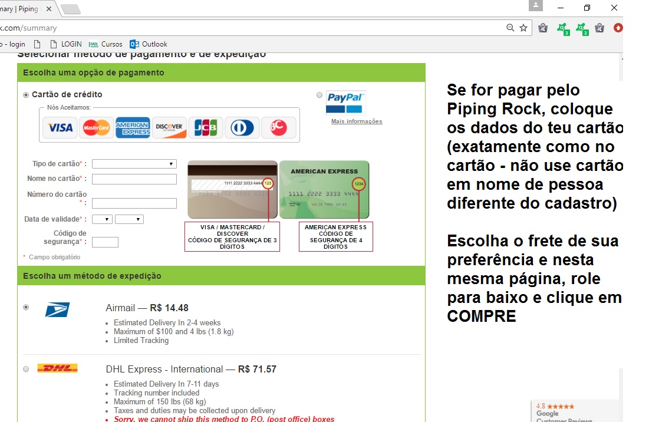Image resolution: width=672 pixels, height=422 pixels.
Task: Open the Tipo de cartão dropdown
Action: click(x=134, y=164)
